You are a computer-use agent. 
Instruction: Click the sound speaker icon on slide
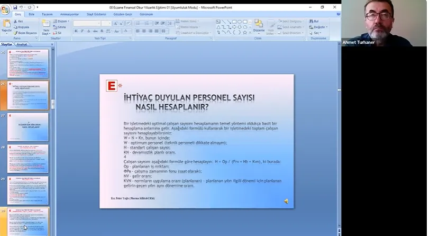pyautogui.click(x=286, y=201)
